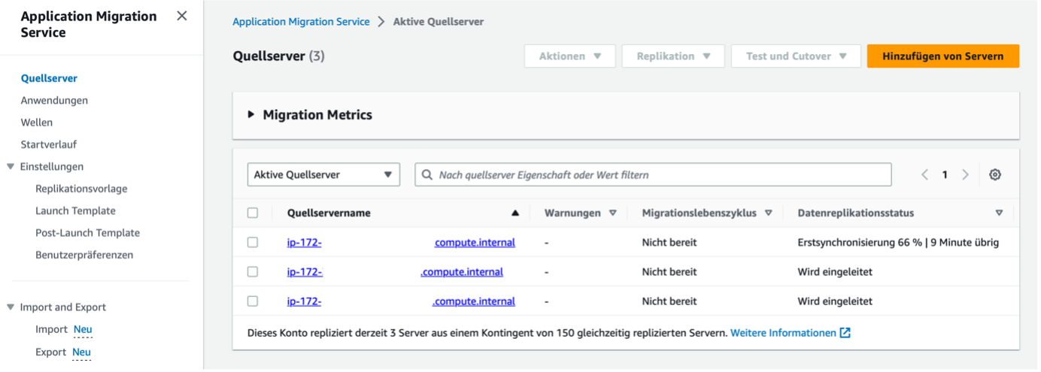
Task: Open the Test und Cutover dropdown
Action: 796,56
